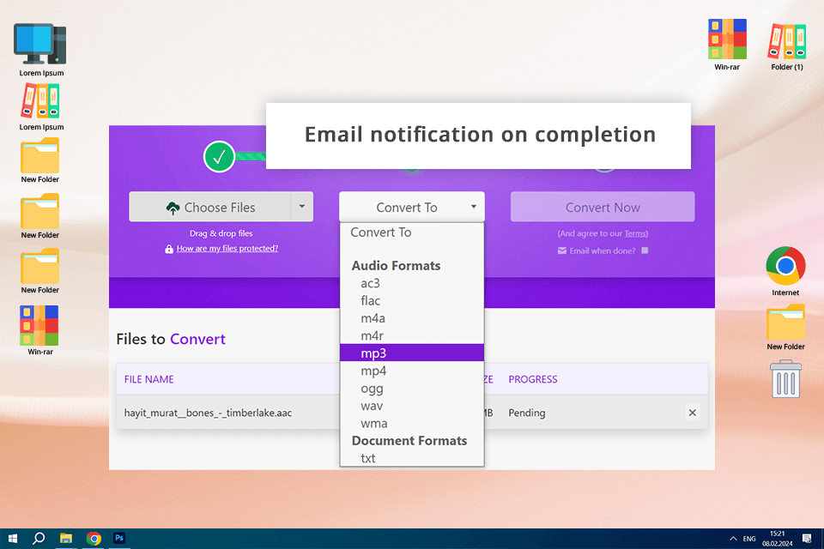Image resolution: width=824 pixels, height=549 pixels.
Task: Expand the Choose Files dropdown arrow
Action: pyautogui.click(x=302, y=207)
